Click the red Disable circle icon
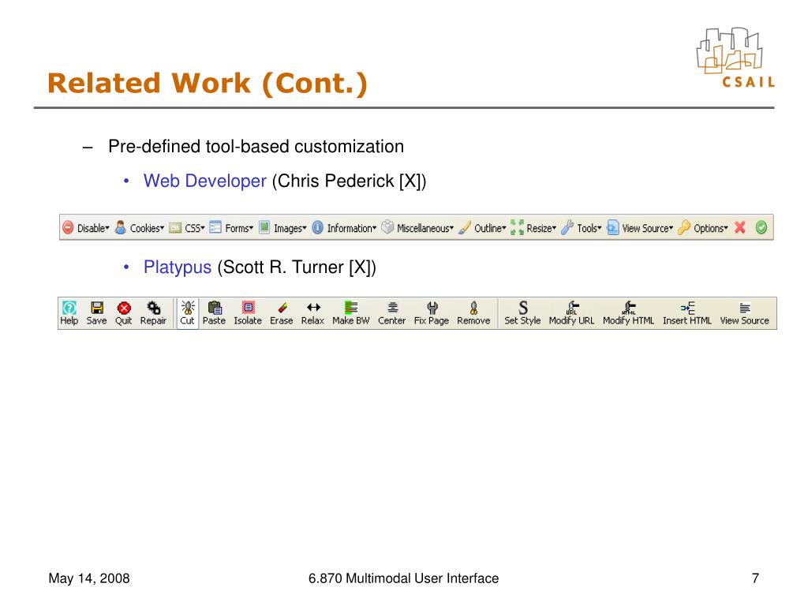Screen dimensions: 808x606 pos(68,227)
